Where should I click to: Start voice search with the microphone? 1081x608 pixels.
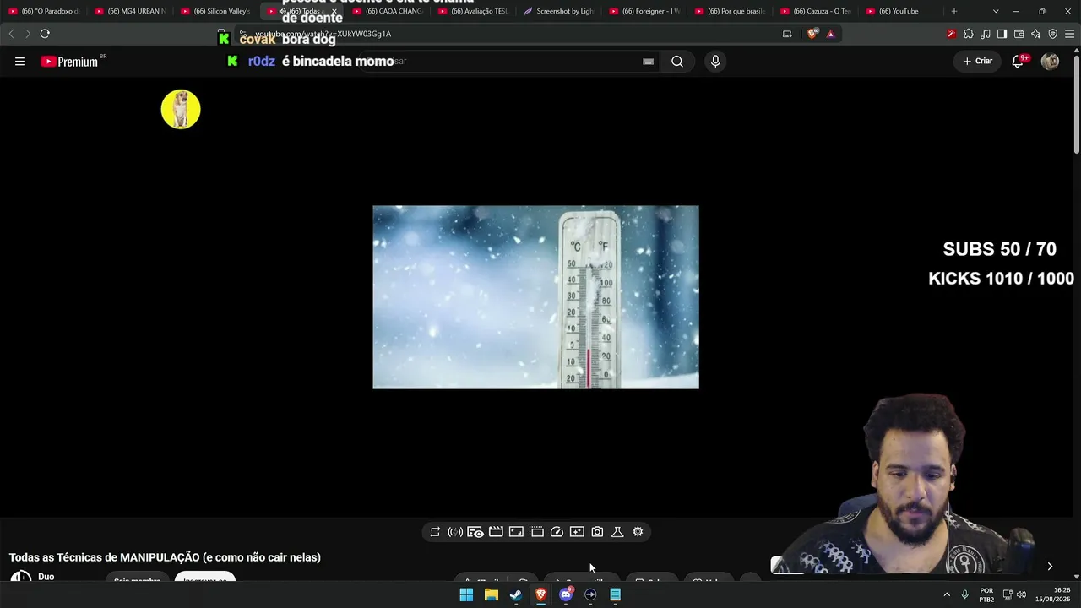[x=715, y=61]
